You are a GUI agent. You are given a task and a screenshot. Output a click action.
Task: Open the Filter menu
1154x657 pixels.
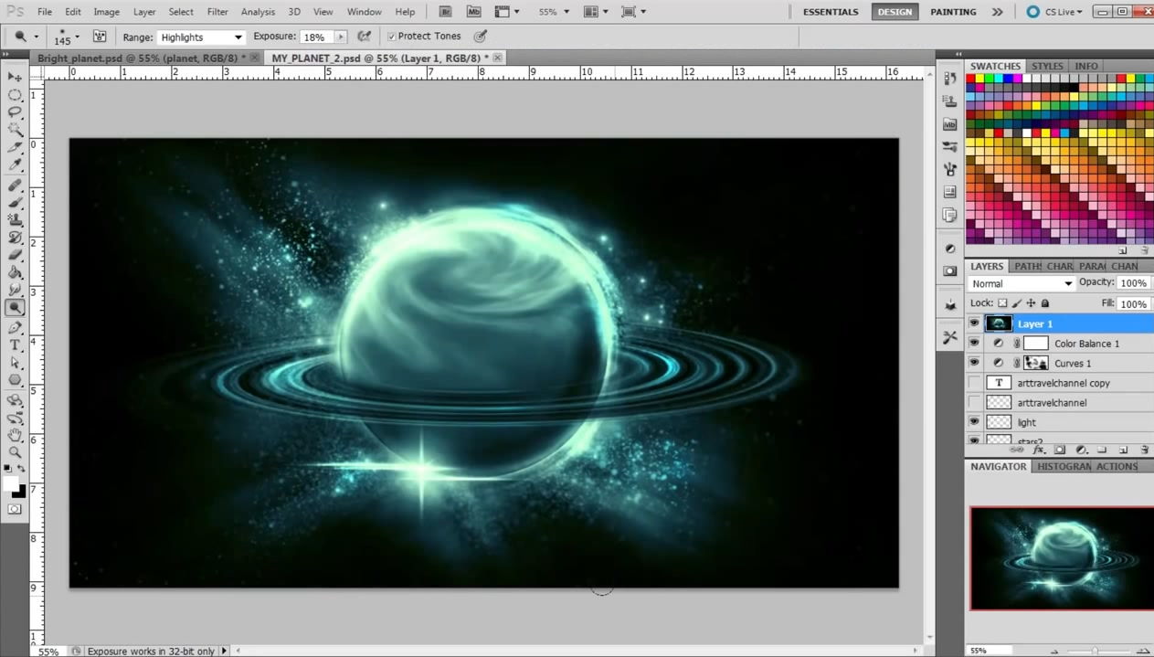click(217, 12)
